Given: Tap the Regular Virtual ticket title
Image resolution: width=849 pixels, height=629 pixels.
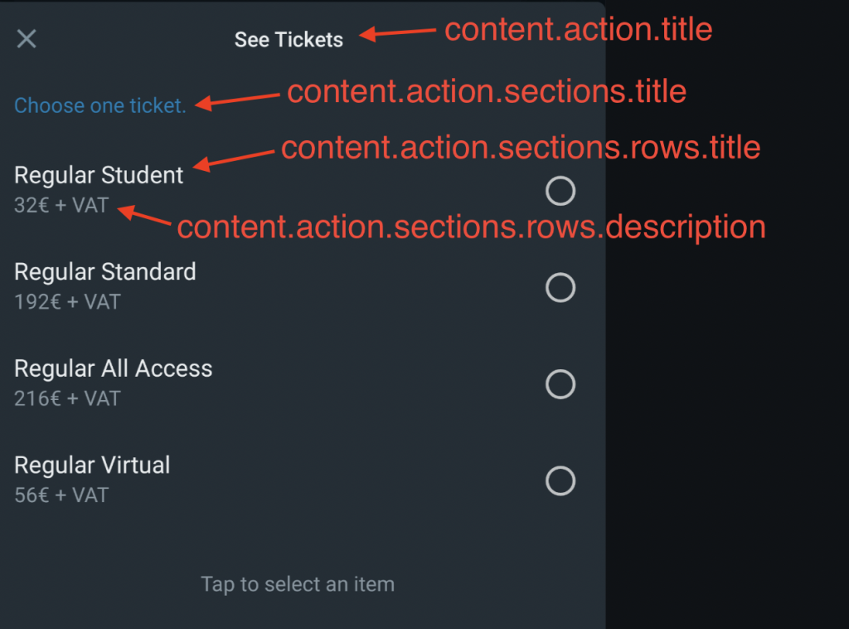Looking at the screenshot, I should tap(92, 465).
